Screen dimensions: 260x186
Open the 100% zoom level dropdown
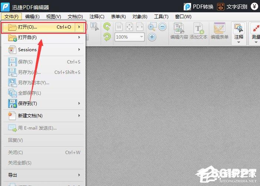pyautogui.click(x=141, y=37)
